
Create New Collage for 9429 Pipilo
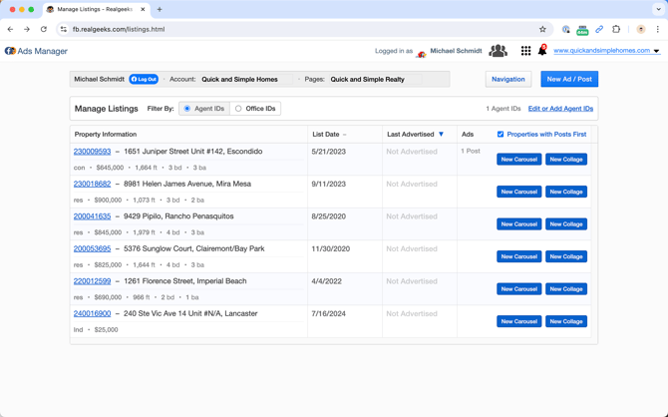coord(566,224)
